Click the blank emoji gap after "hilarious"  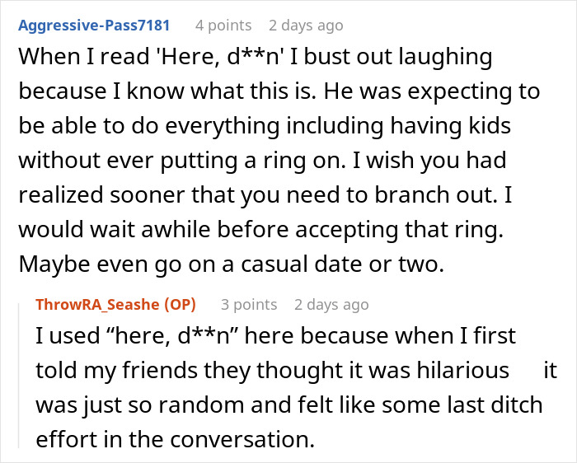tap(526, 371)
